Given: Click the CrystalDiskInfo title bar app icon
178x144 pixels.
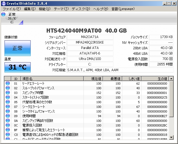Looking at the screenshot, I should point(4,4).
